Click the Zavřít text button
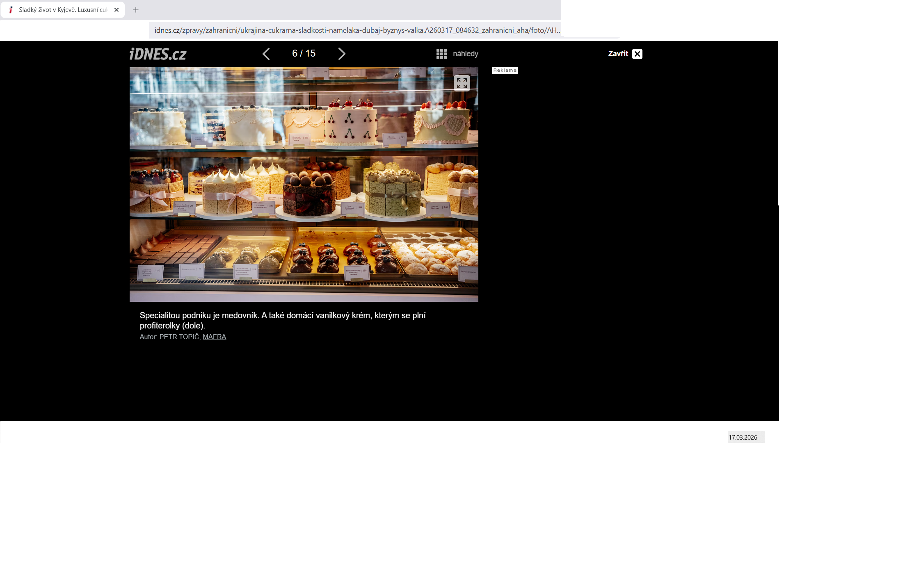 point(618,54)
